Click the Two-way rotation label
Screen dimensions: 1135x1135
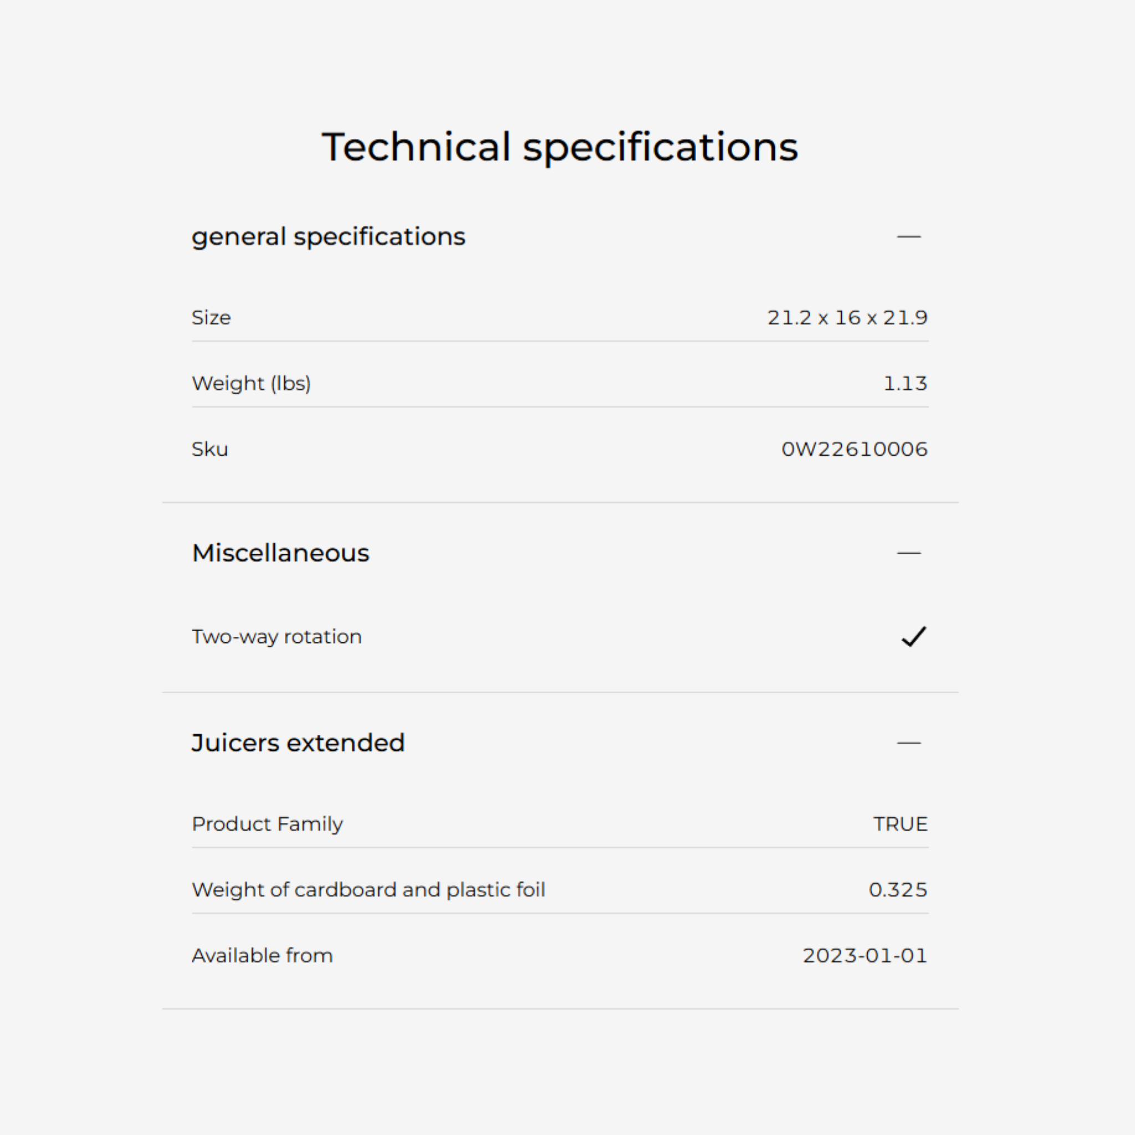tap(277, 637)
